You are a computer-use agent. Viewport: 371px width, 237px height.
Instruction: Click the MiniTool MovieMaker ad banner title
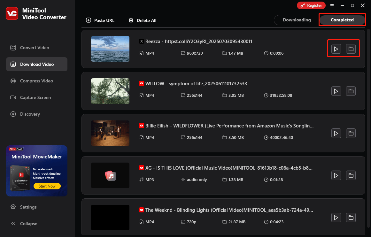(37, 157)
